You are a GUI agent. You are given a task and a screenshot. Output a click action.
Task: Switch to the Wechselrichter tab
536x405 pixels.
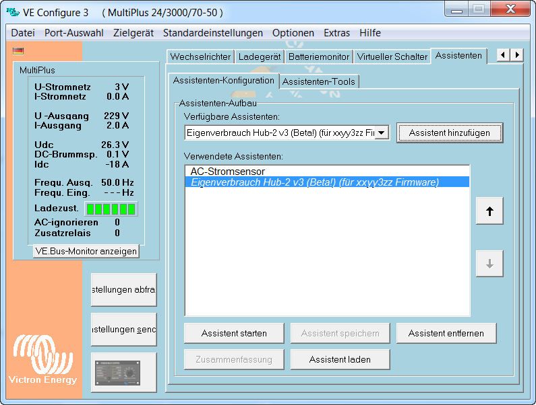pyautogui.click(x=200, y=57)
